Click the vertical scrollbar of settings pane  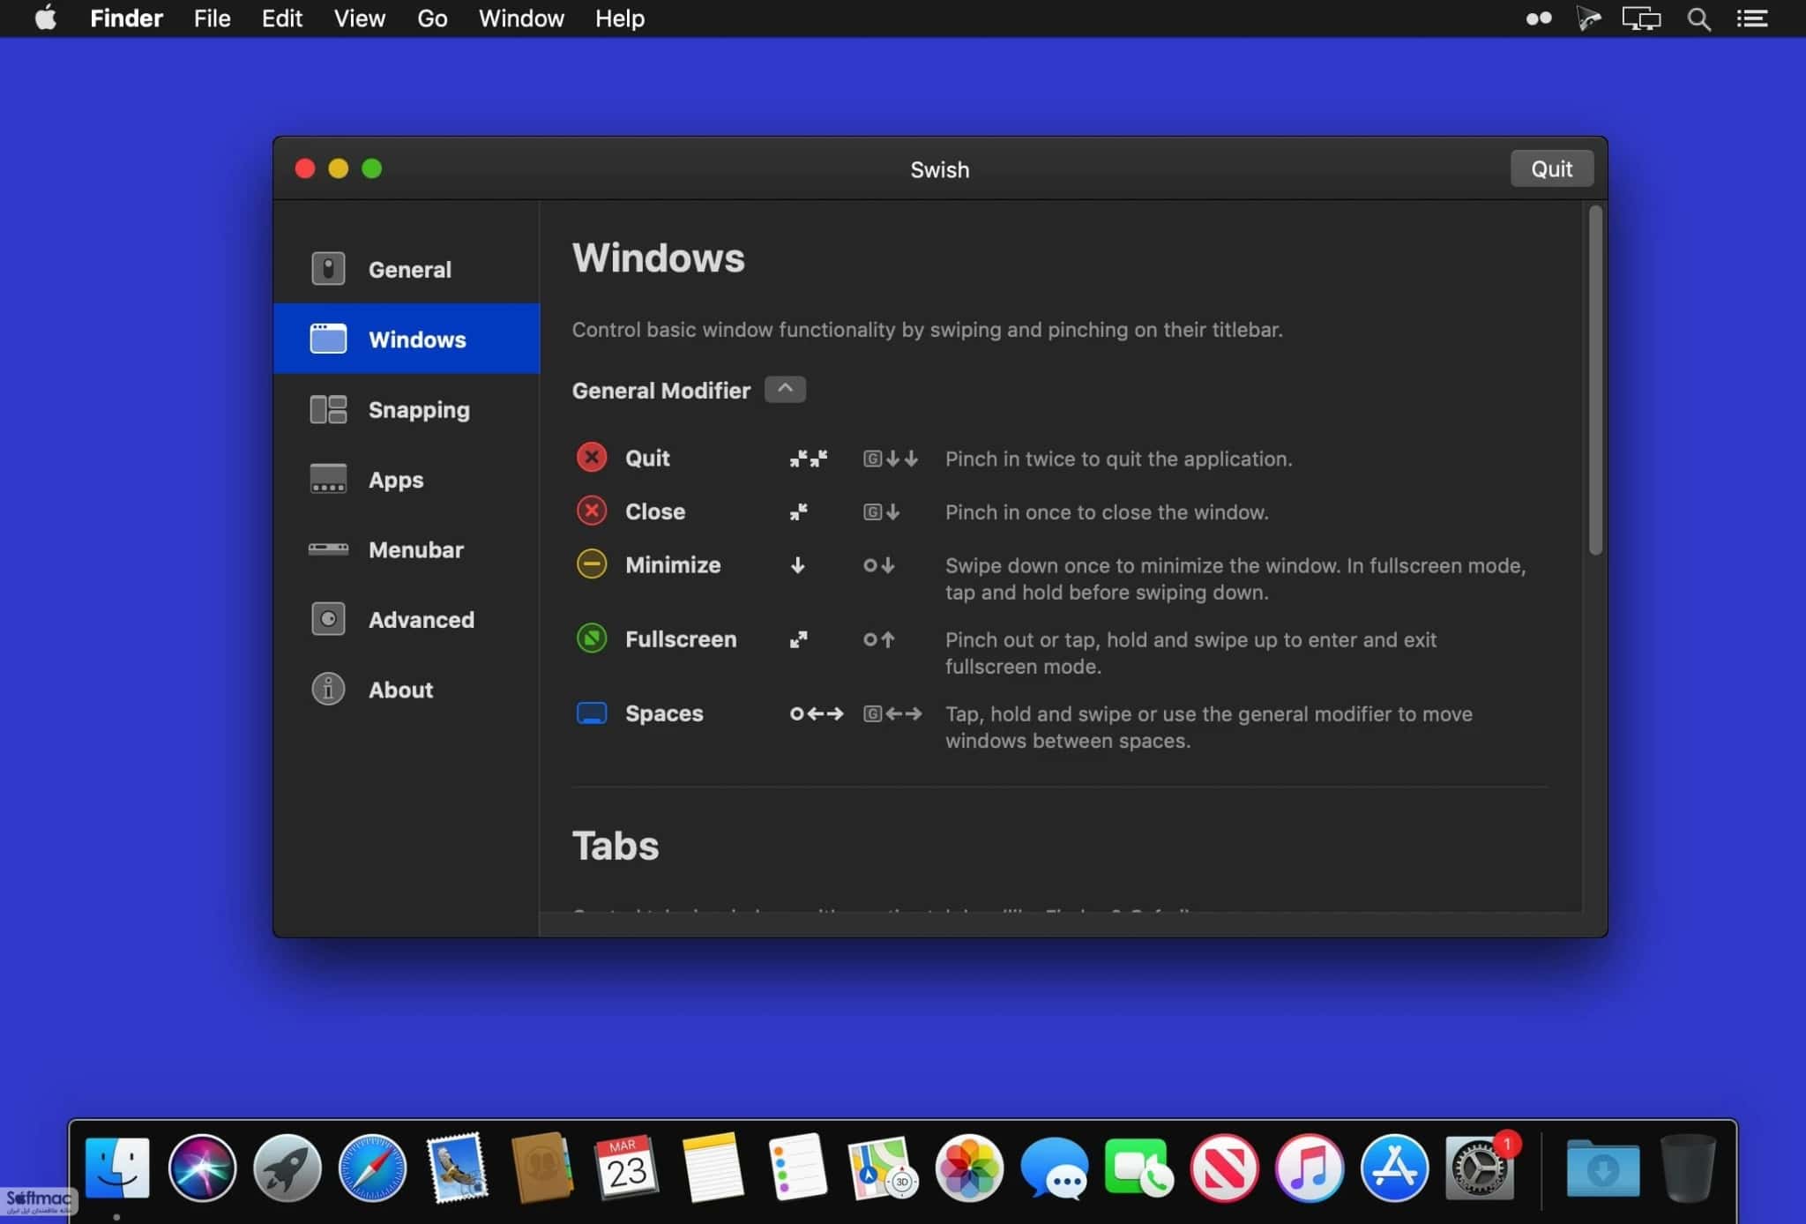click(x=1594, y=380)
